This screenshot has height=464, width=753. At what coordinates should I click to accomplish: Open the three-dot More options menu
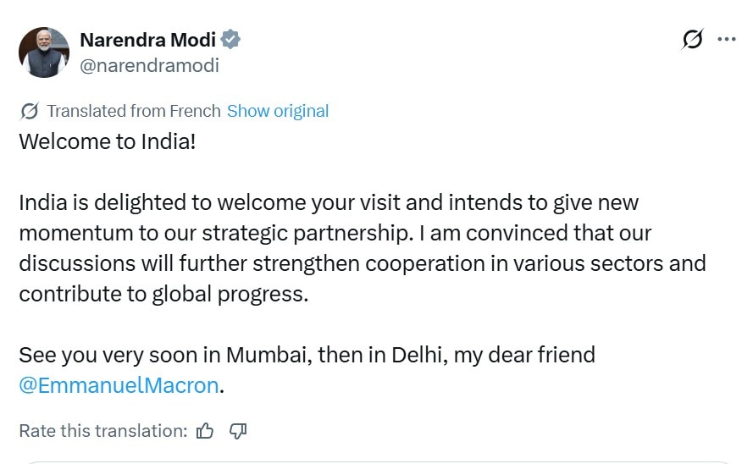coord(727,40)
